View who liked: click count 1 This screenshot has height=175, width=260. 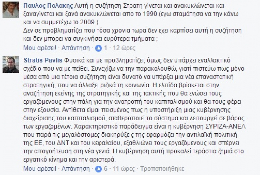click(x=106, y=48)
